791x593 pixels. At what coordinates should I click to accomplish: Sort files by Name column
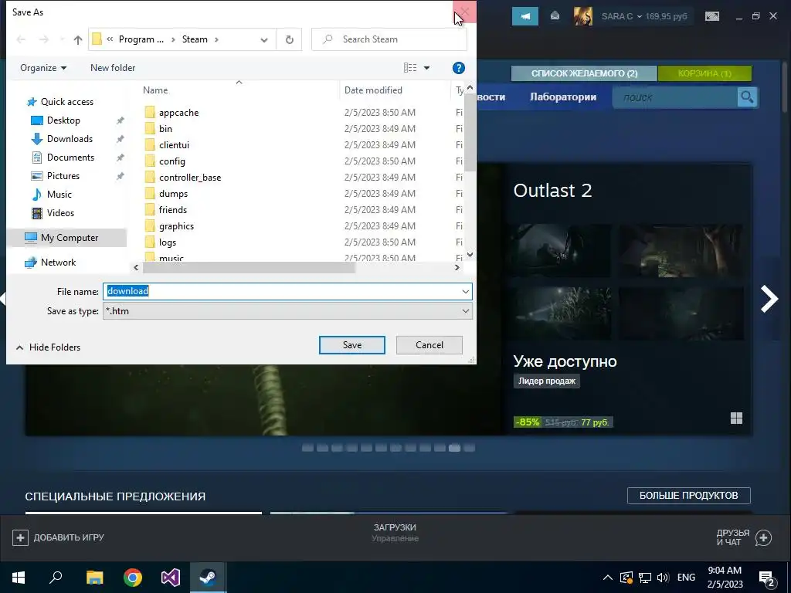[x=154, y=90]
